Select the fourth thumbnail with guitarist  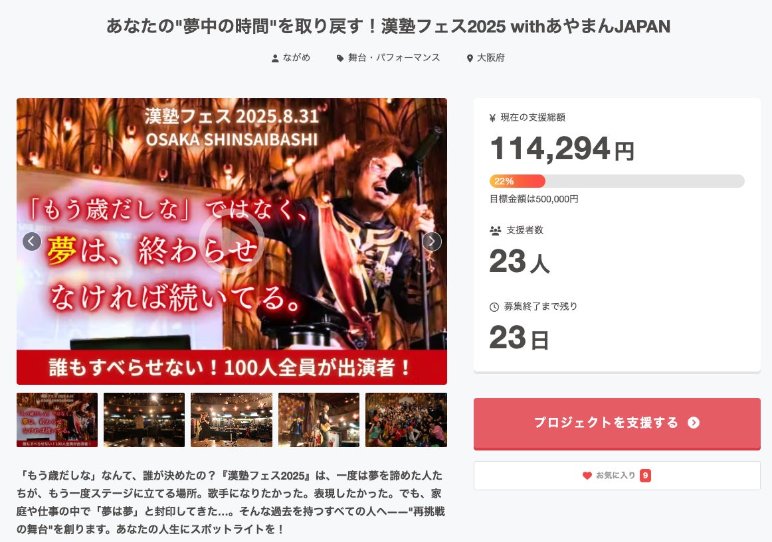point(319,419)
